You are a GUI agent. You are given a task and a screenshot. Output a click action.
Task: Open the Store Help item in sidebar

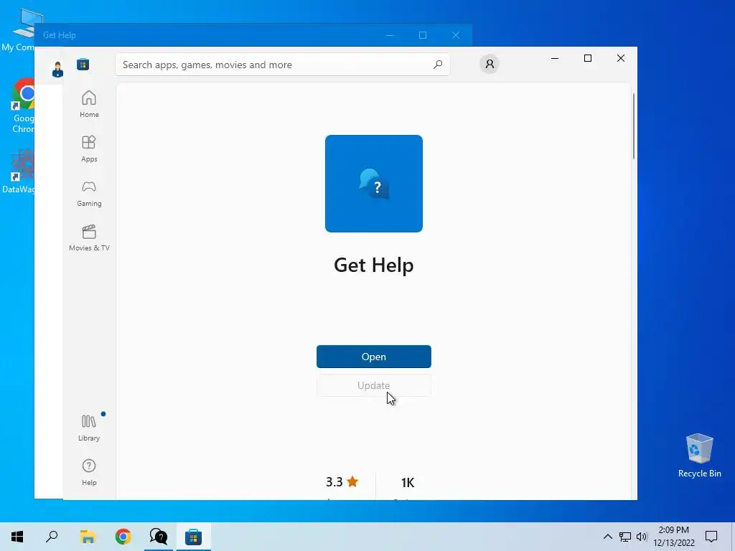click(89, 472)
